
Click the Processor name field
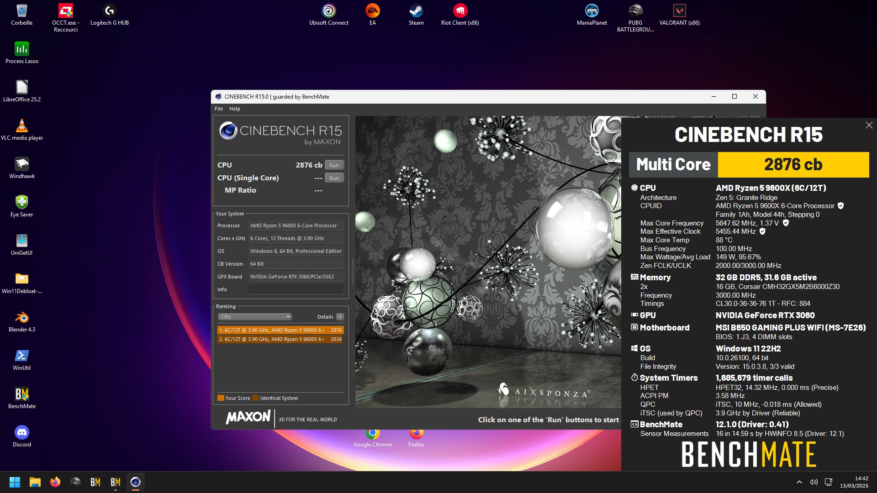pyautogui.click(x=296, y=226)
